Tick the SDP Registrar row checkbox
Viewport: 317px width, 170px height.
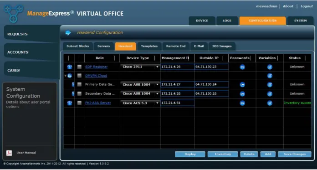click(x=79, y=67)
